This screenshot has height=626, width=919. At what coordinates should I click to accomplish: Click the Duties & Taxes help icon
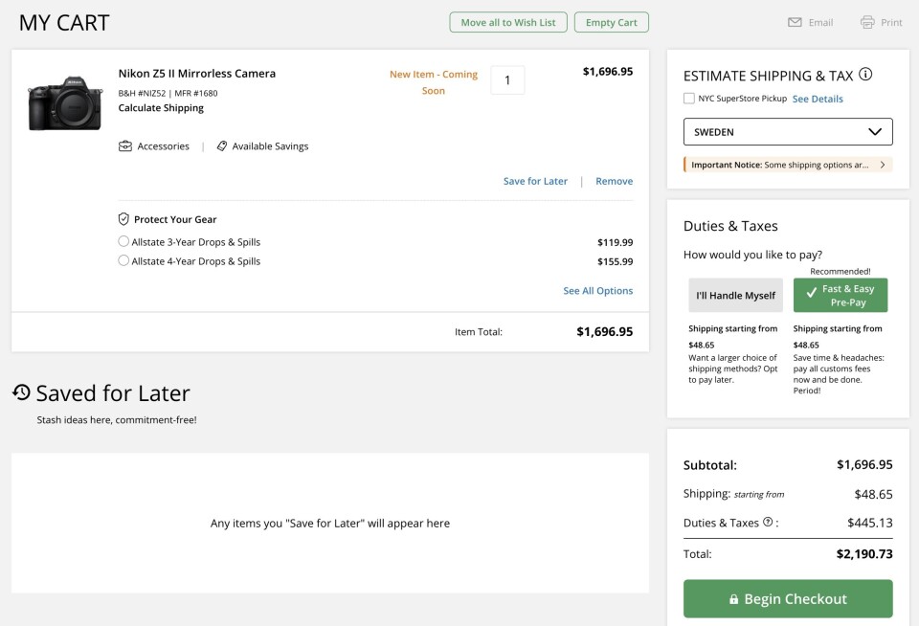[x=768, y=523]
